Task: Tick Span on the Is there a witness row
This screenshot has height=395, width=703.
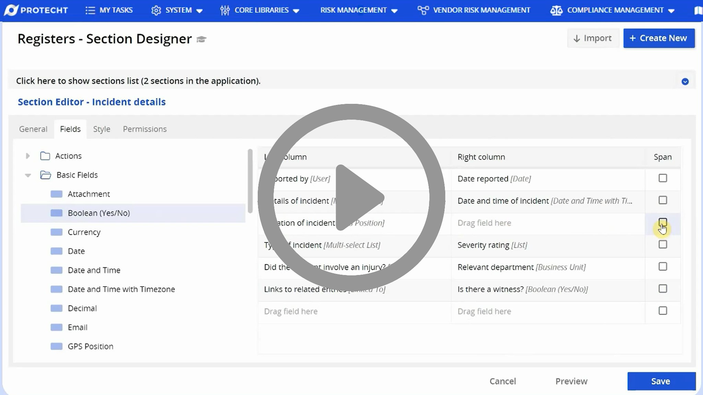Action: 663,289
